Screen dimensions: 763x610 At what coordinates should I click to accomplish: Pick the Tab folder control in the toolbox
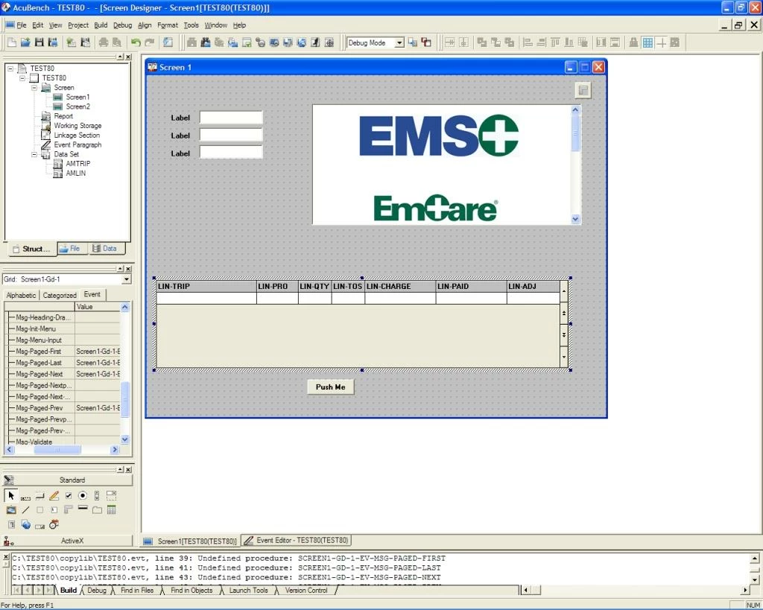coord(97,509)
